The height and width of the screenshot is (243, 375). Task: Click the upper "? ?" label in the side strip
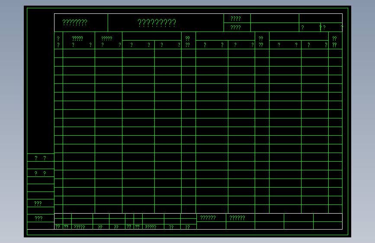coord(40,158)
